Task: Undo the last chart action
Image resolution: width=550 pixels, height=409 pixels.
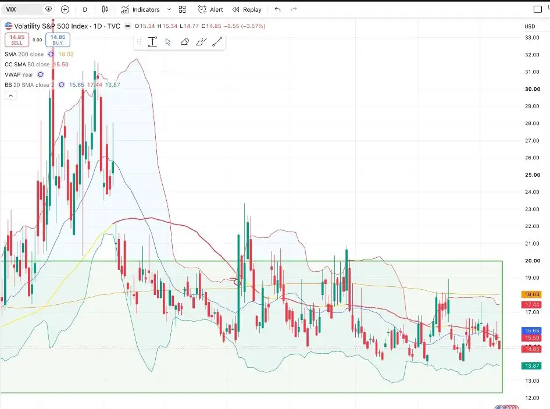Action: click(x=277, y=9)
